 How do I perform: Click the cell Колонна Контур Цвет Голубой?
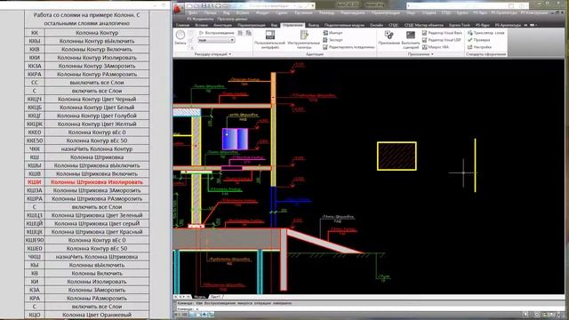point(97,116)
